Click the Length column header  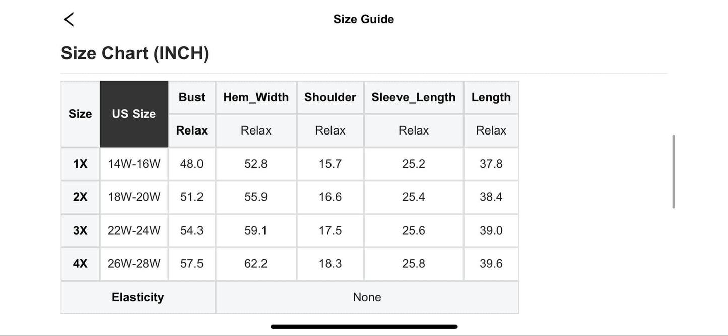(x=491, y=97)
